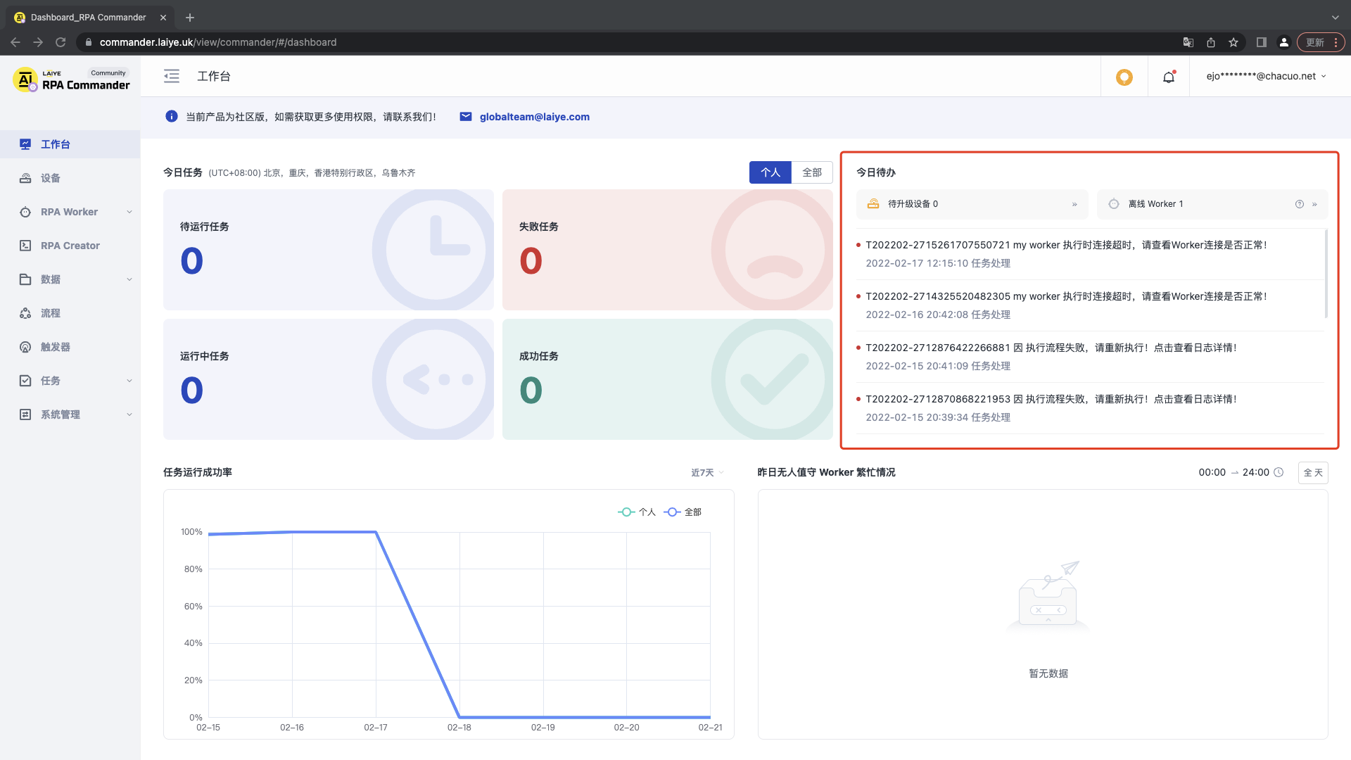Screen dimensions: 1351x760
Task: Expand the RPA Worker sidebar menu
Action: click(129, 212)
